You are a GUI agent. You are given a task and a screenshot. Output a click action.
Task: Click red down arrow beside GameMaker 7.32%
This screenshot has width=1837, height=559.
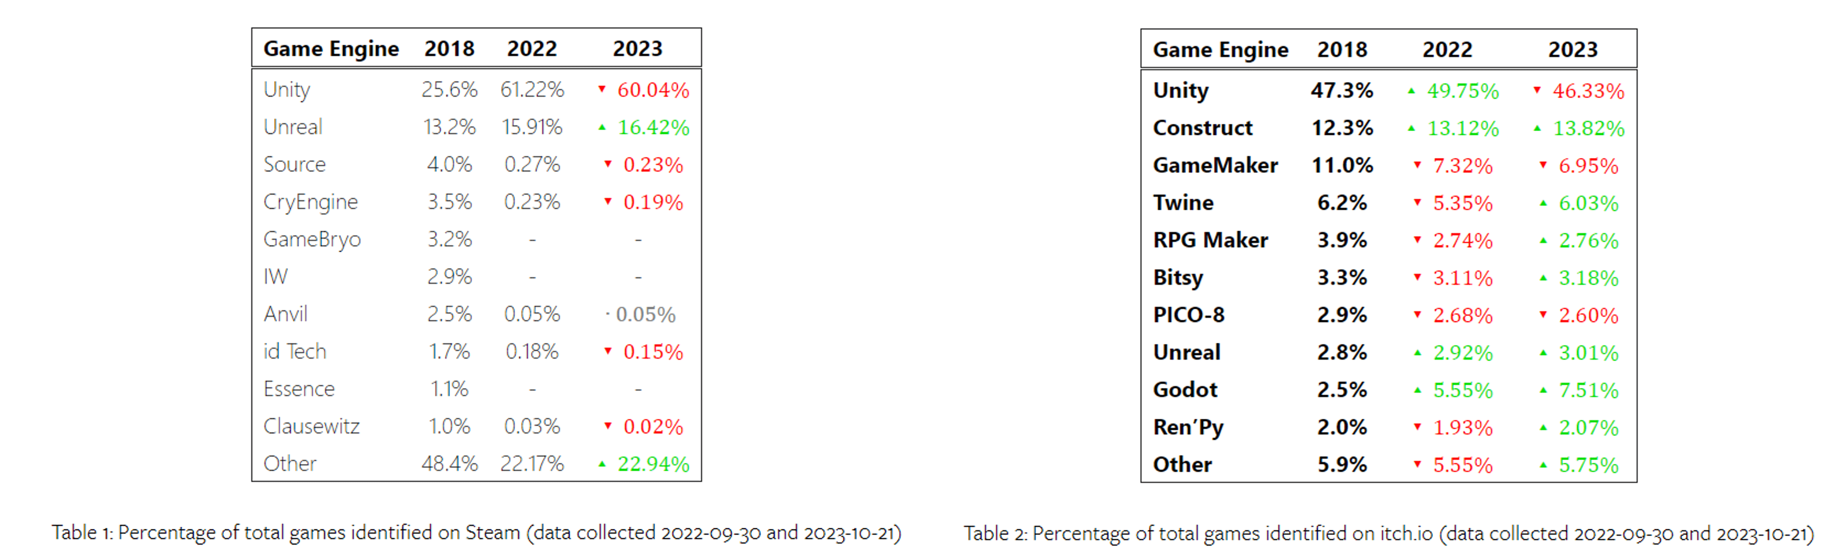[x=1418, y=165]
